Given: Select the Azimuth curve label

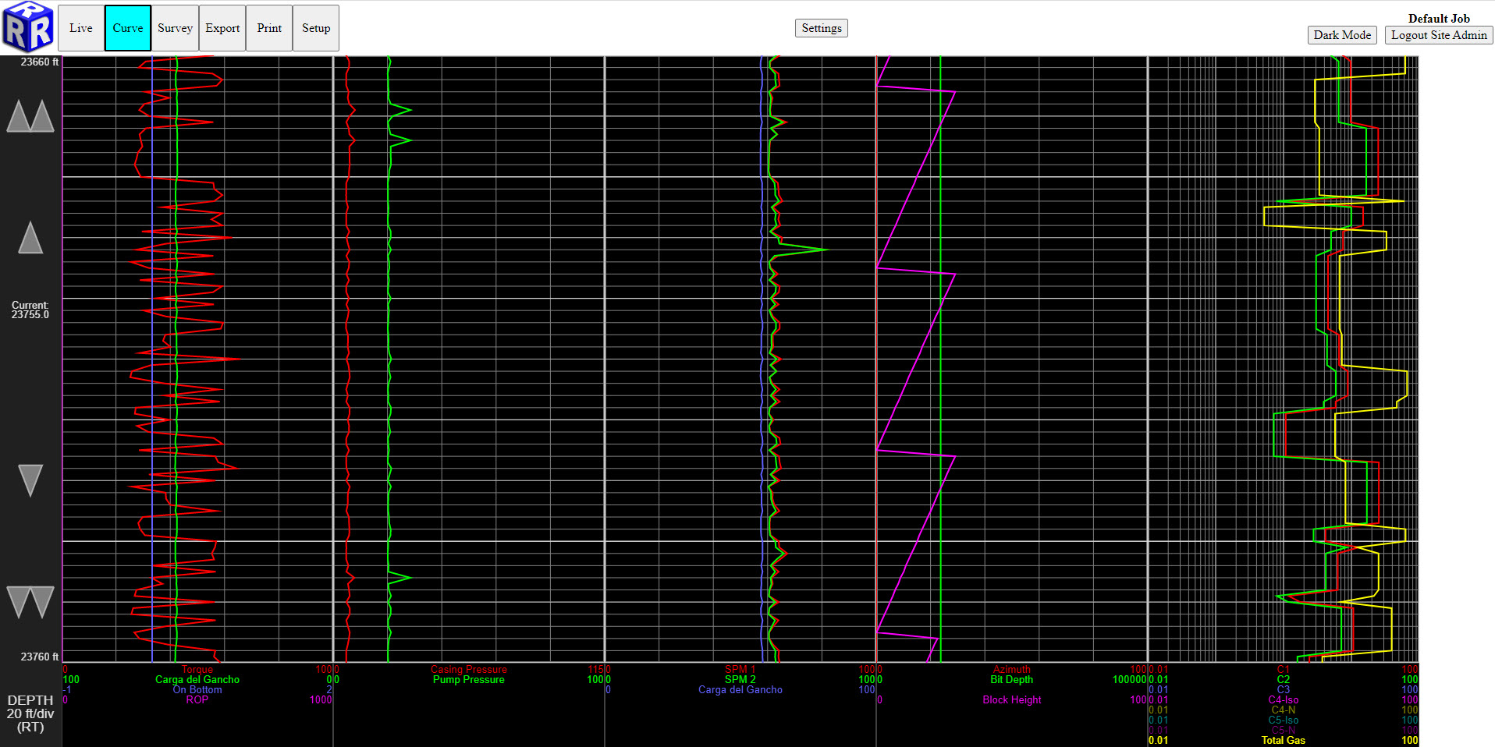Looking at the screenshot, I should [x=1012, y=669].
